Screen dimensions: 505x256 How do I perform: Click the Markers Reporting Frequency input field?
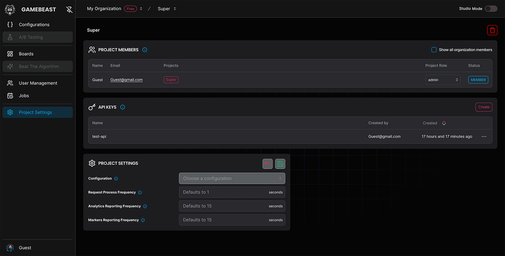(232, 220)
